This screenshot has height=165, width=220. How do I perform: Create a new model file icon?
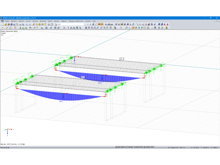coord(3,24)
